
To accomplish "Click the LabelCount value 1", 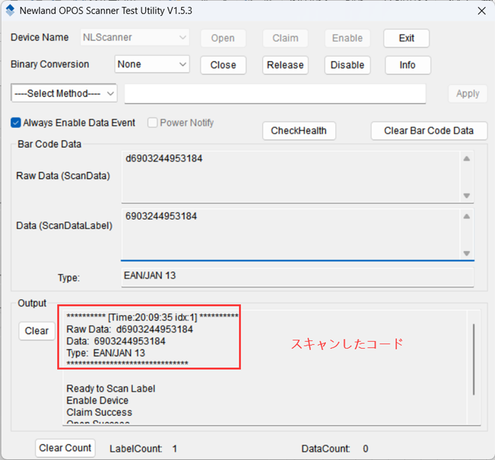I will coord(175,449).
